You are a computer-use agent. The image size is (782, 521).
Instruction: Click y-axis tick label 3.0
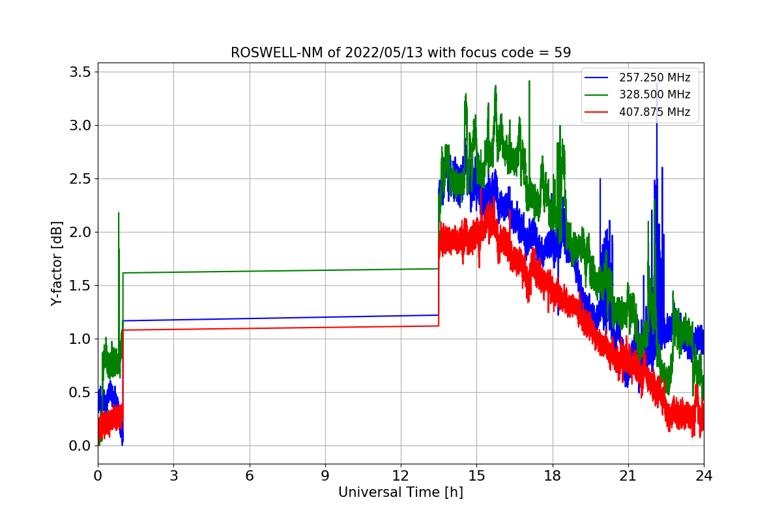[x=80, y=125]
